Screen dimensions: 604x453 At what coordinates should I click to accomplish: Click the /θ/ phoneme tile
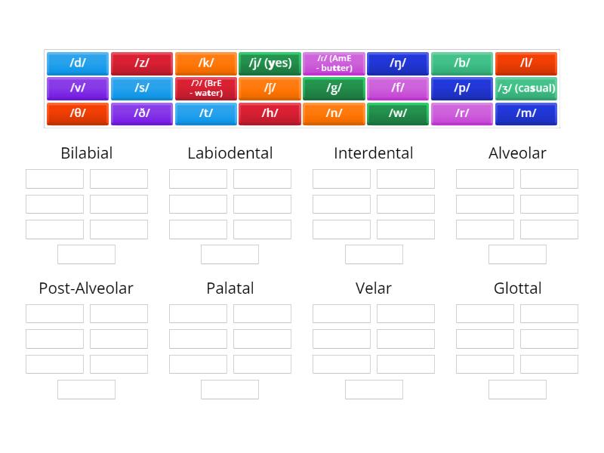76,113
